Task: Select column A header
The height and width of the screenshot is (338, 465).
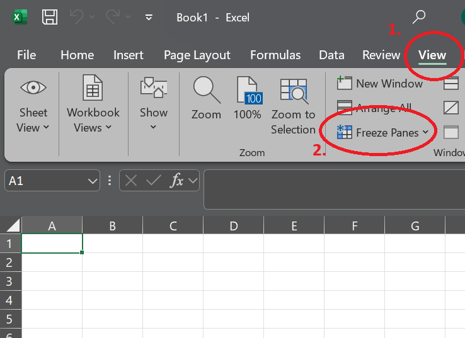Action: click(x=52, y=225)
